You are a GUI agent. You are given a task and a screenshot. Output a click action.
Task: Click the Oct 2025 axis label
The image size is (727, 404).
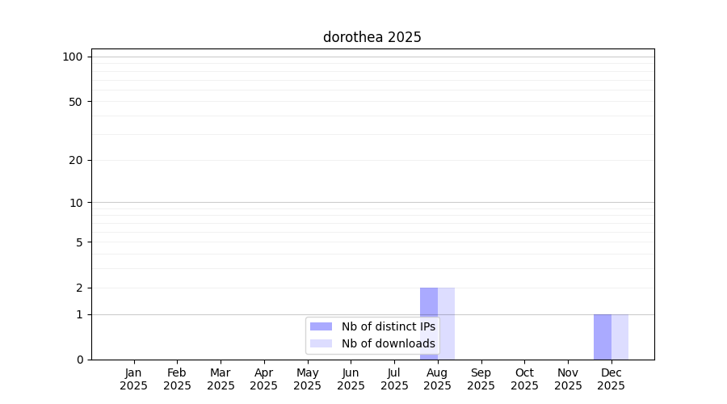click(x=524, y=379)
